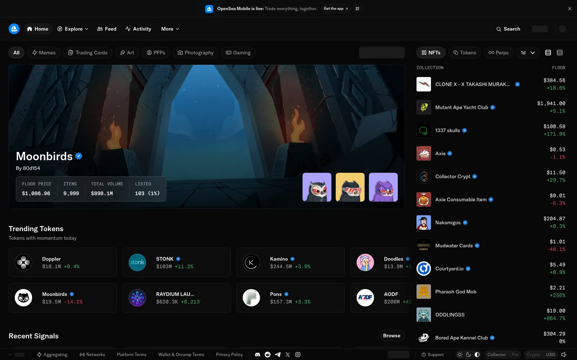Select the system contrast theme icon
Viewport: 577px width, 360px height.
tap(477, 355)
